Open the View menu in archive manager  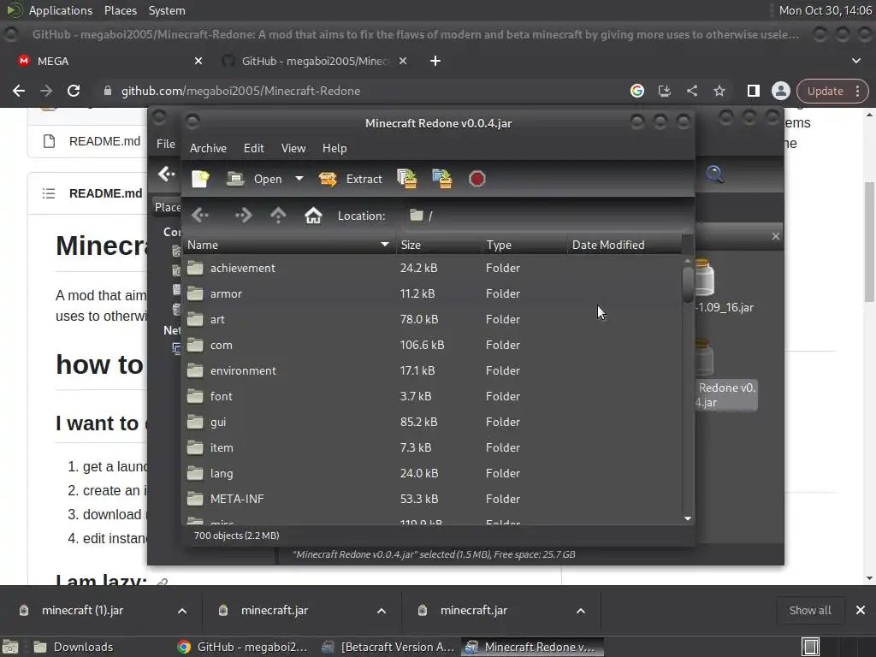(293, 148)
